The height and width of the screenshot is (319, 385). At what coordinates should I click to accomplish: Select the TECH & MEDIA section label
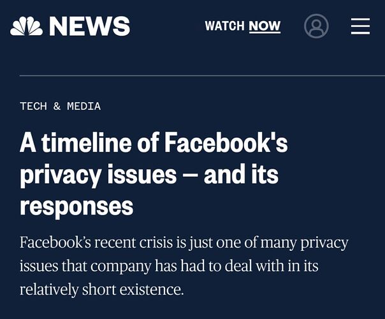click(60, 106)
